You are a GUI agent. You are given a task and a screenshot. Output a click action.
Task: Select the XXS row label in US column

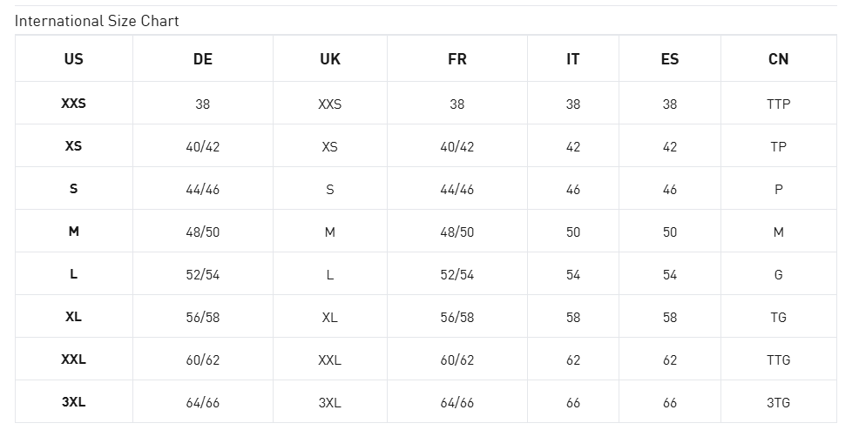click(74, 104)
